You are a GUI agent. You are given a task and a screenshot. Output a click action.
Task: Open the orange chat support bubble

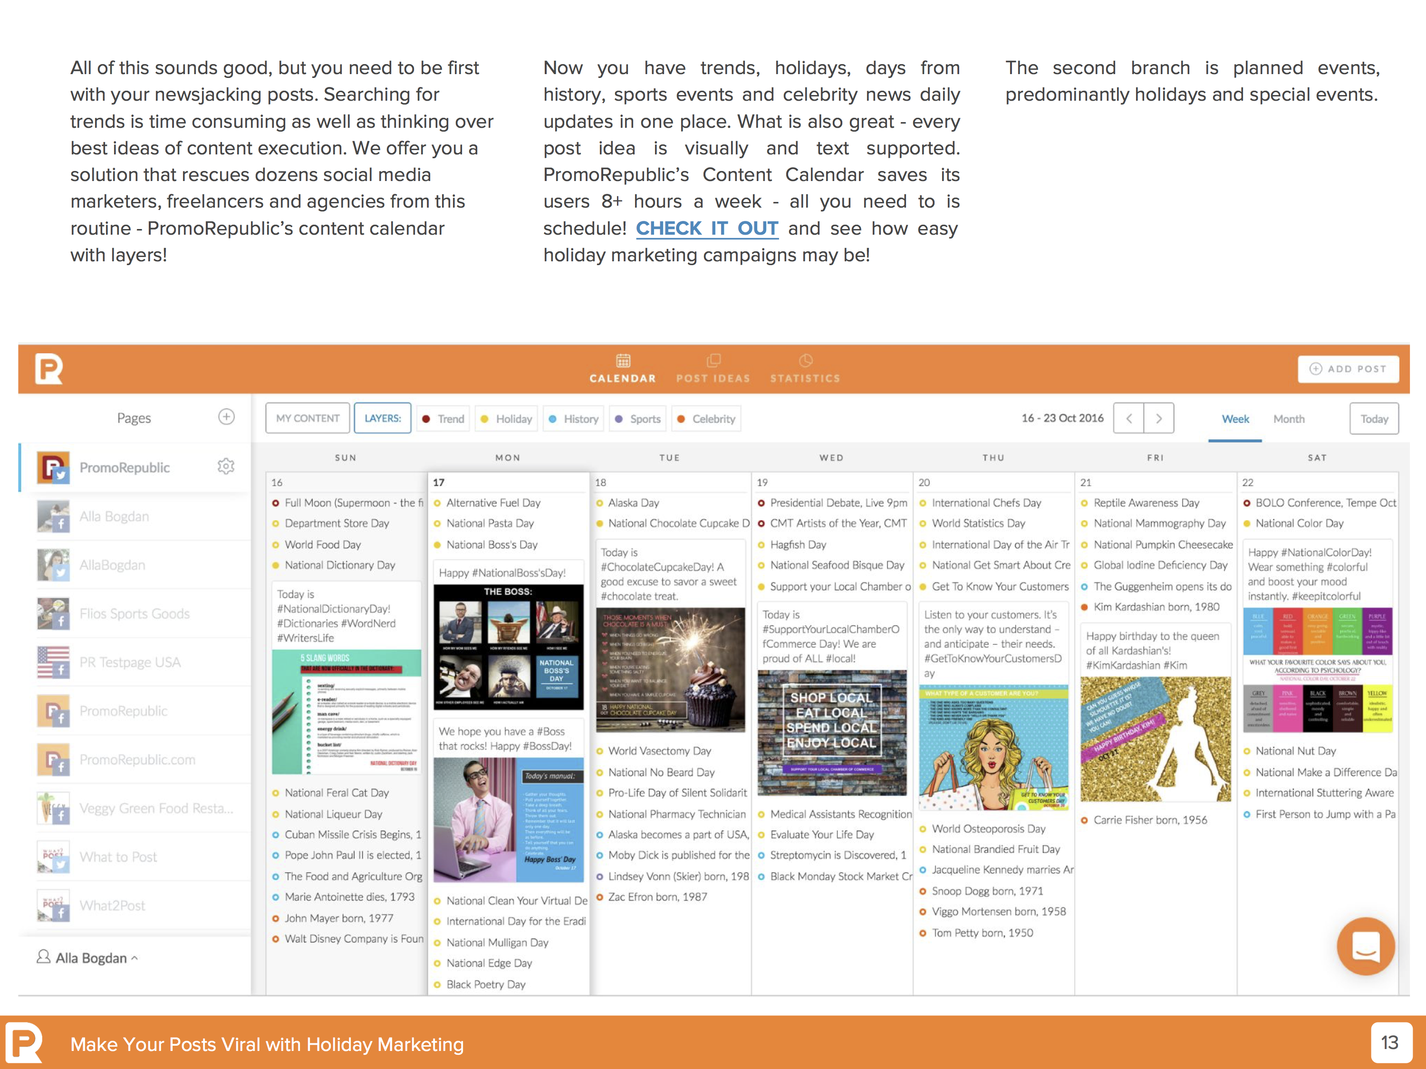tap(1366, 946)
